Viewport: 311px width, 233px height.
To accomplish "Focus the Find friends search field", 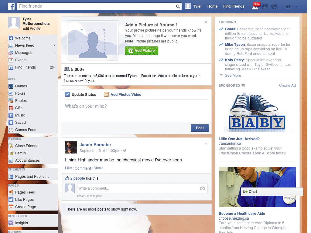I will coord(97,6).
